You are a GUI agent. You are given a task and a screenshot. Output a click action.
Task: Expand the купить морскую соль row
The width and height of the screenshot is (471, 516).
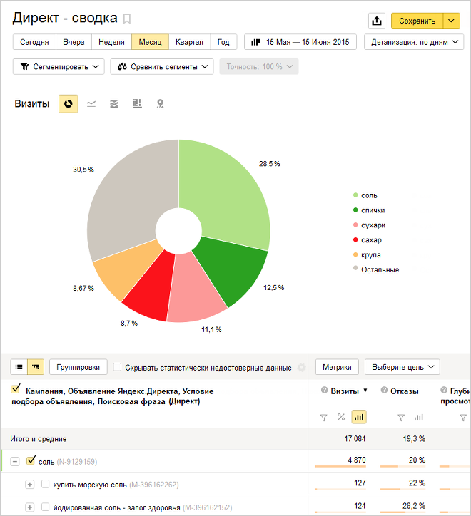30,485
